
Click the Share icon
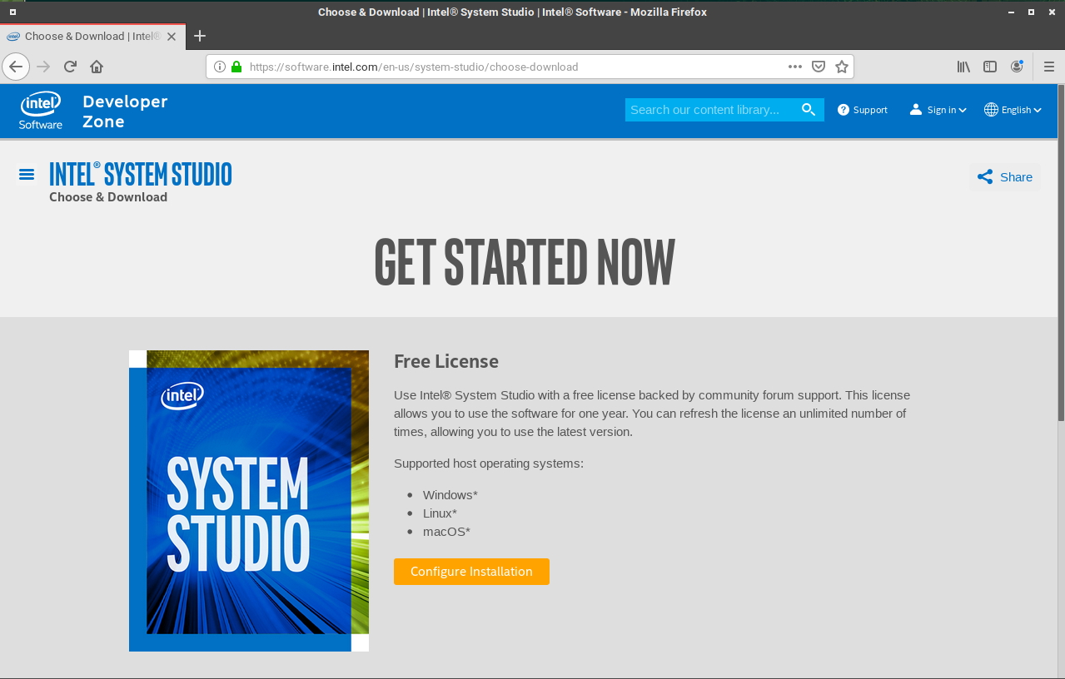(x=985, y=176)
